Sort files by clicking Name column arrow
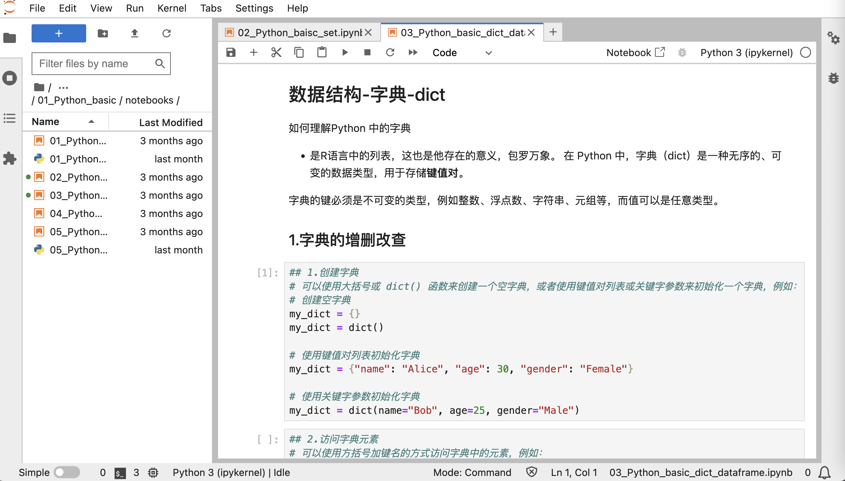The image size is (845, 481). pyautogui.click(x=91, y=122)
